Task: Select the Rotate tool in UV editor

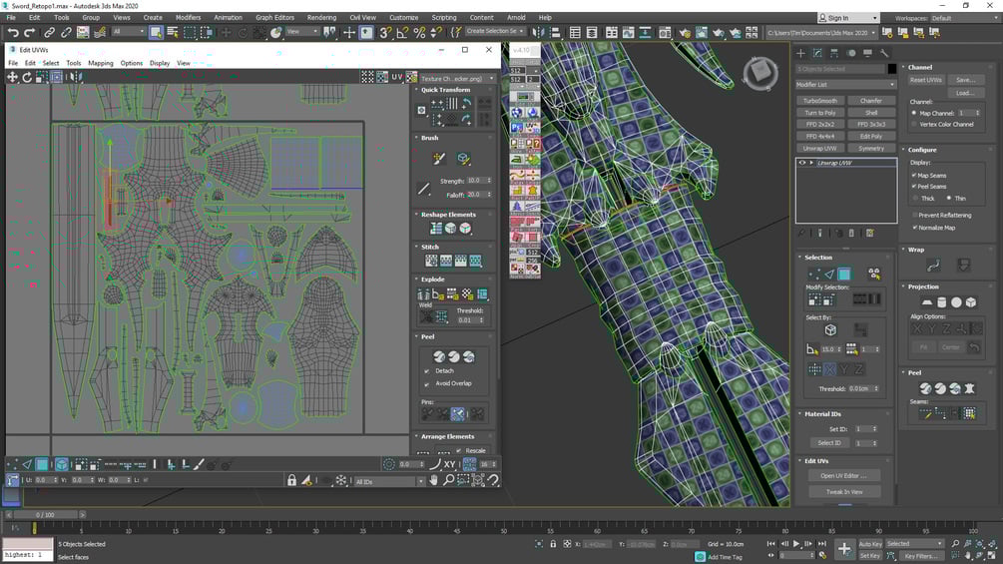Action: pos(27,77)
